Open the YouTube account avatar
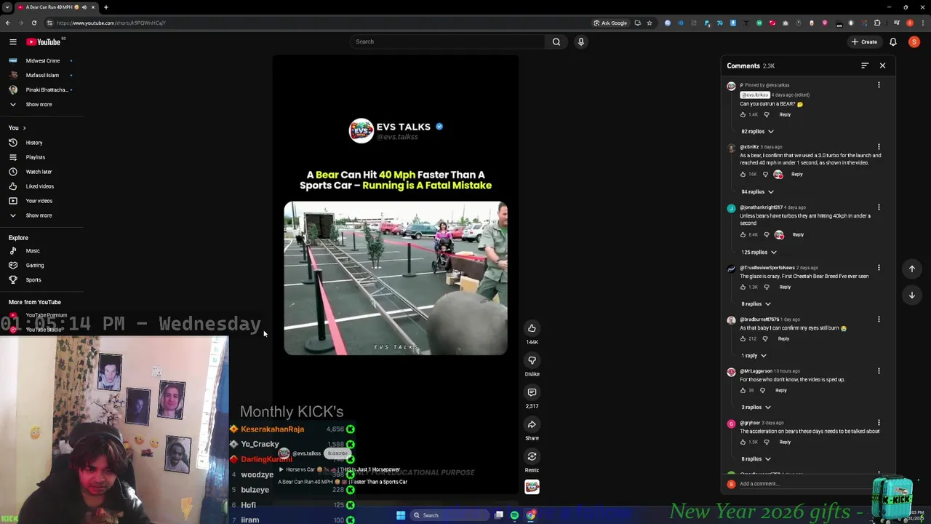 point(914,41)
